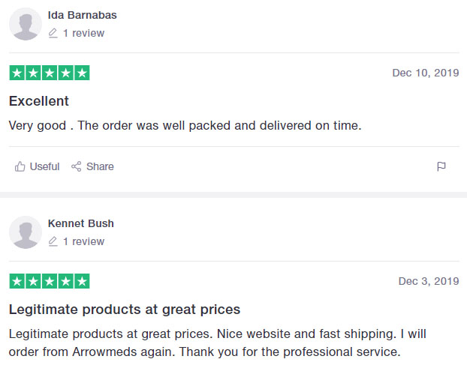Click the Dec 3, 2019 review date
This screenshot has width=467, height=365.
[429, 281]
